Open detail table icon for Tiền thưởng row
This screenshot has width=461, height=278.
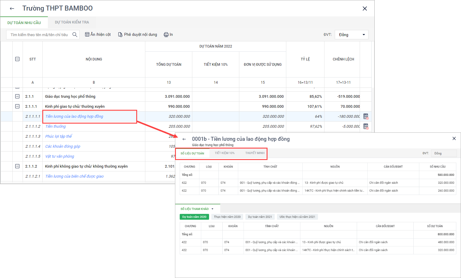tap(366, 127)
